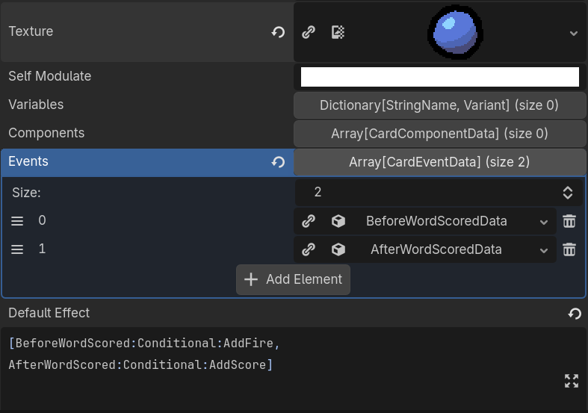
Task: Open the Texture resource dropdown
Action: (x=573, y=33)
